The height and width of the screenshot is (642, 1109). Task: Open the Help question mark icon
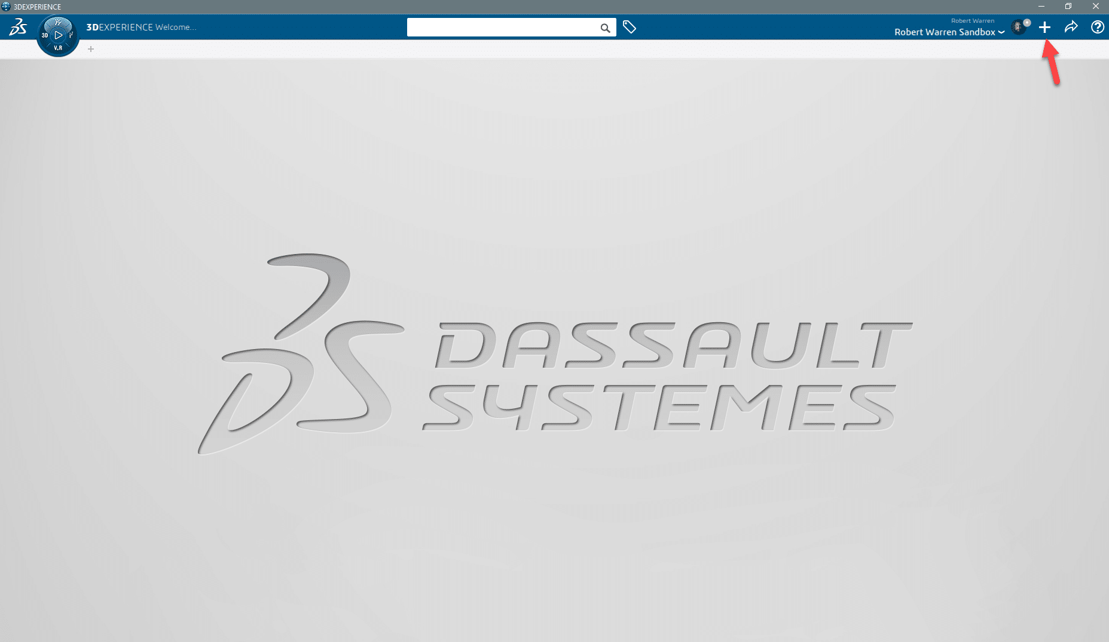click(x=1097, y=27)
